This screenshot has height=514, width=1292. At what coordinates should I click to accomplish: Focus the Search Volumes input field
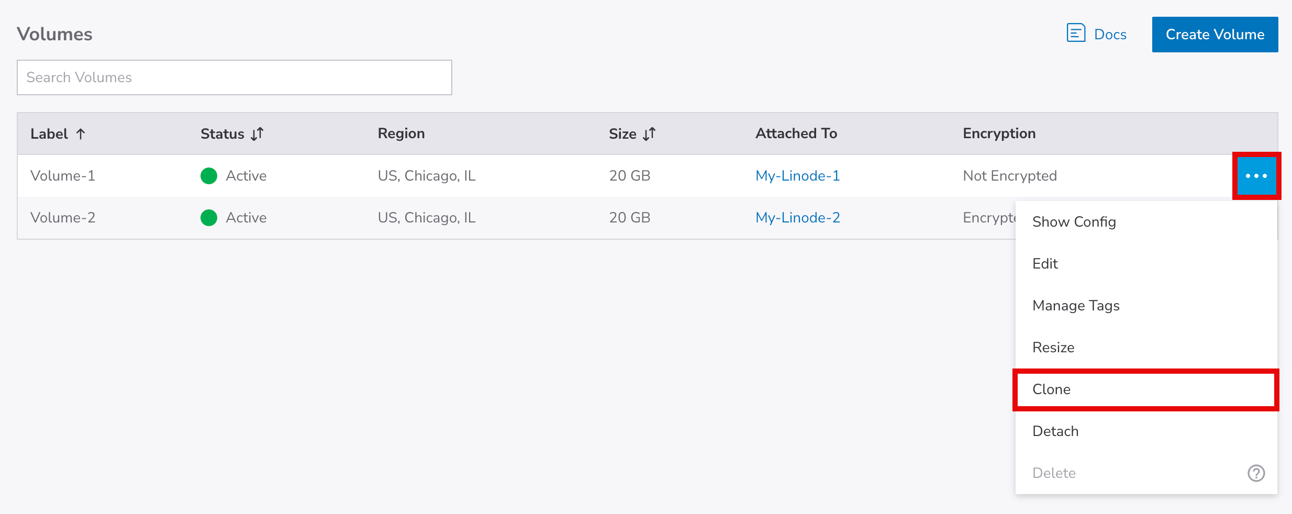tap(234, 77)
